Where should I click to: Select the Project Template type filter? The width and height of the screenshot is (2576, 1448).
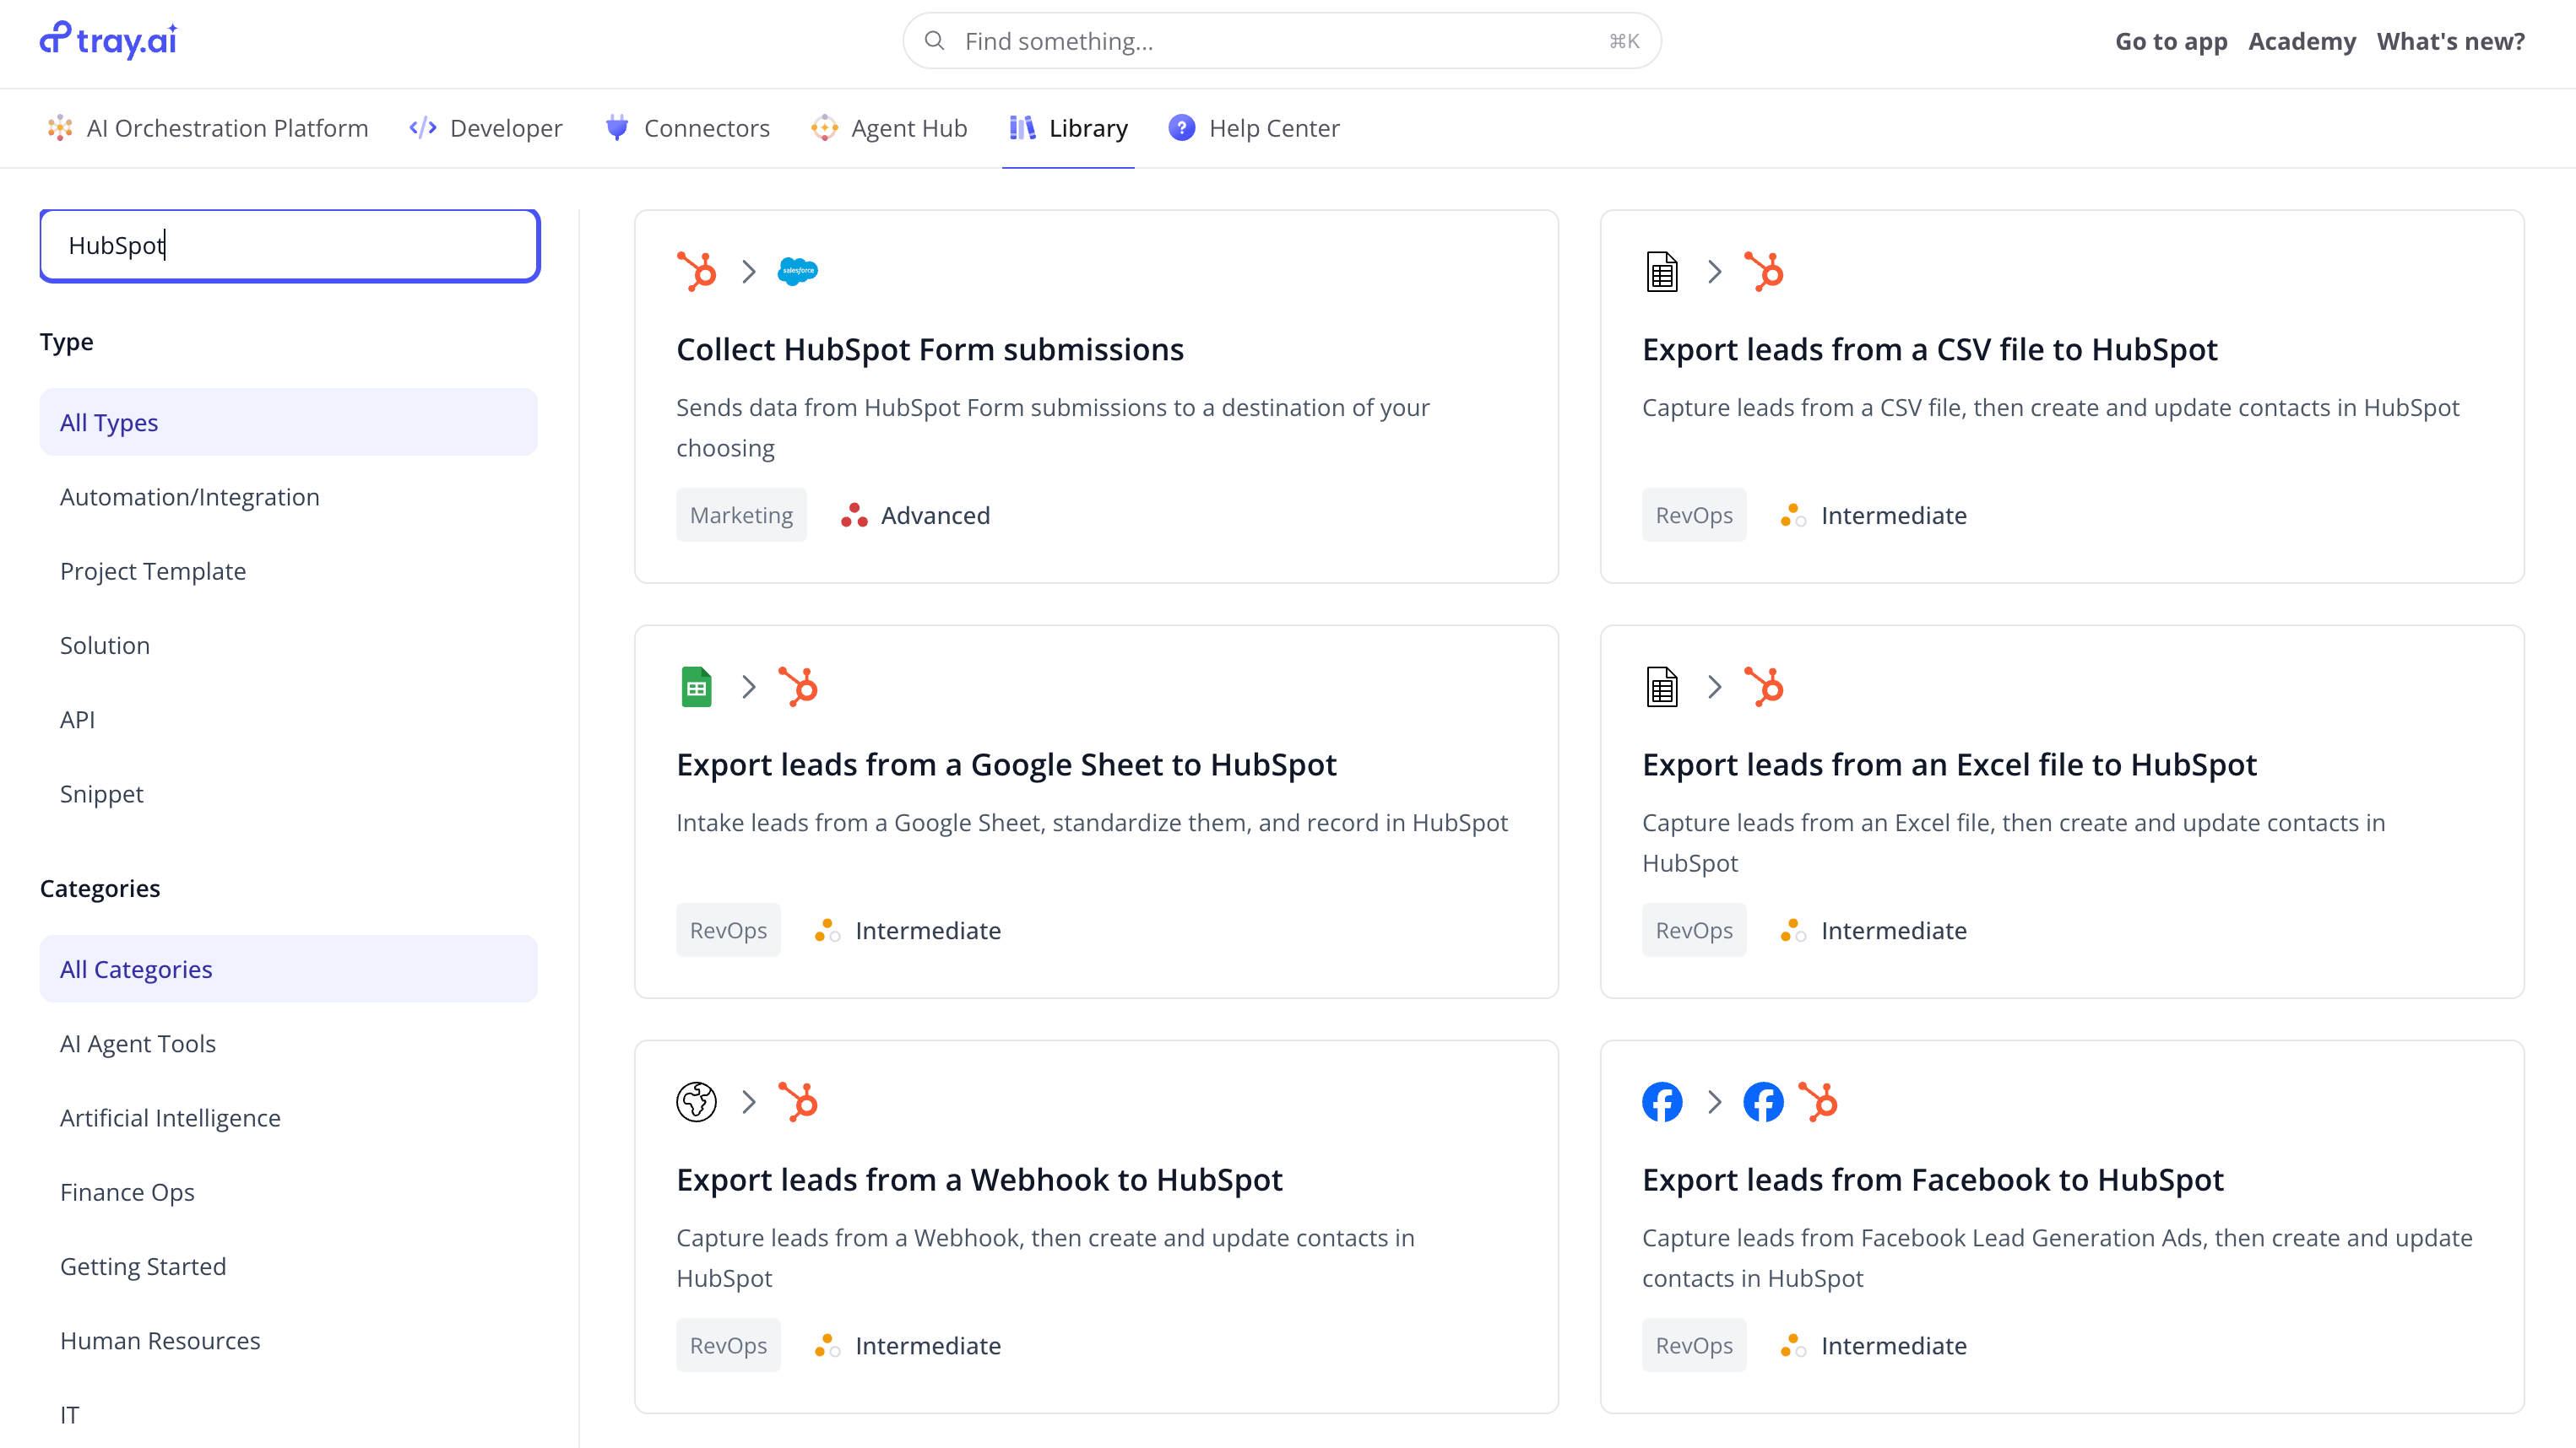point(153,570)
